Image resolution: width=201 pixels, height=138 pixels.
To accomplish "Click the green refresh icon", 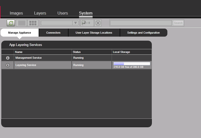I will click(x=11, y=23).
